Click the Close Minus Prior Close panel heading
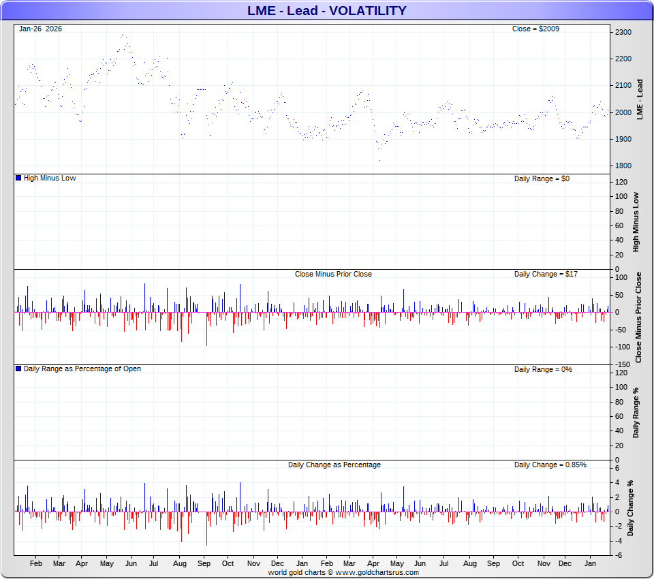 pyautogui.click(x=333, y=274)
